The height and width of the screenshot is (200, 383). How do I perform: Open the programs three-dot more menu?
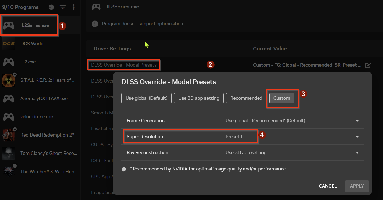tap(74, 7)
